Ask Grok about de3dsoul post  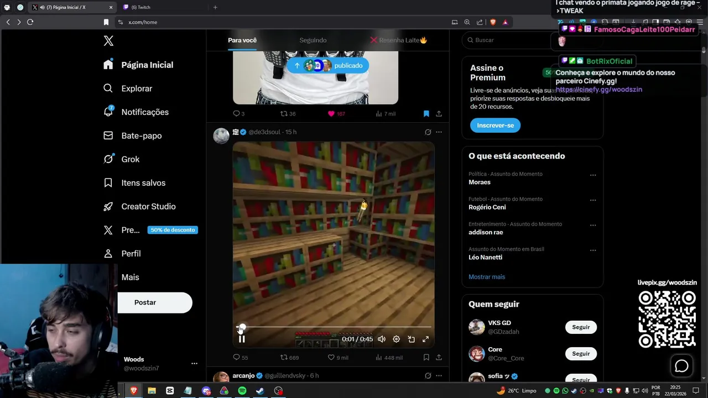coord(428,132)
